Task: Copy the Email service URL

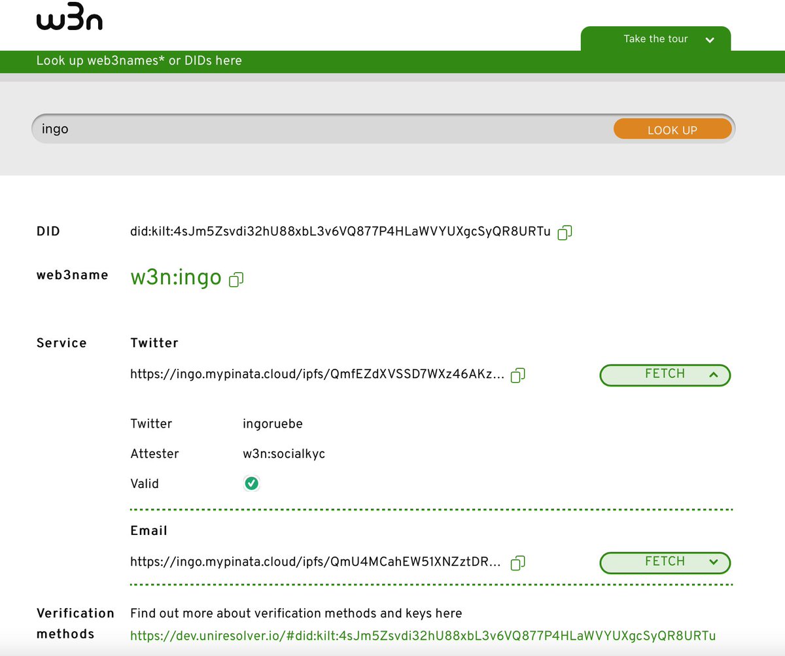Action: pyautogui.click(x=518, y=562)
